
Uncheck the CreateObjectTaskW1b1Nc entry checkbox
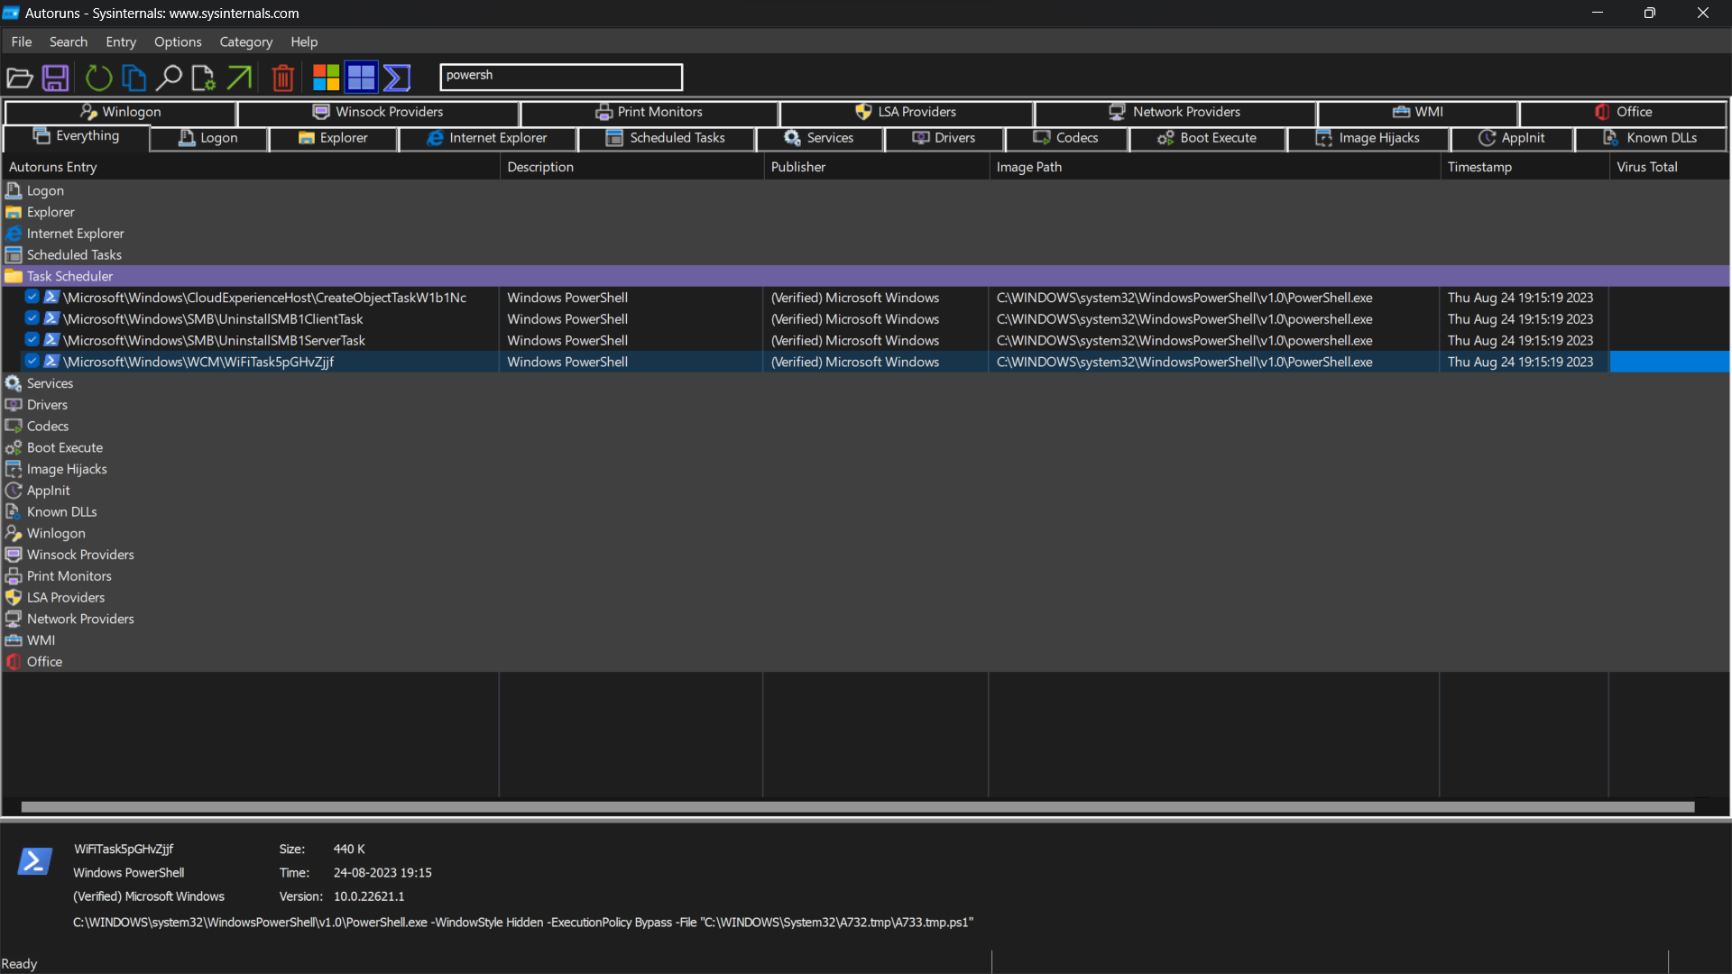(x=32, y=297)
